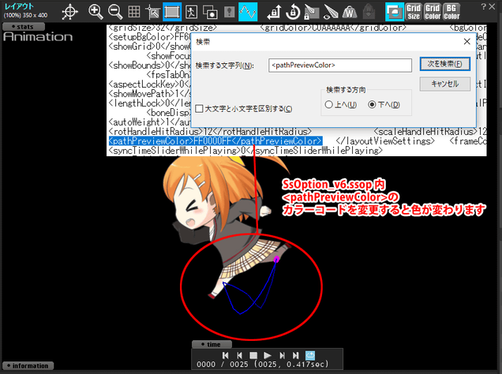This screenshot has height=374, width=502.
Task: Zoom in the layout view
Action: [96, 12]
